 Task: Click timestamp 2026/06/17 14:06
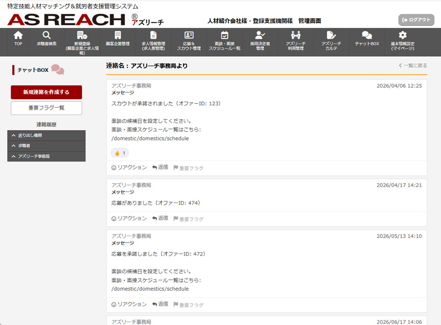click(x=399, y=322)
